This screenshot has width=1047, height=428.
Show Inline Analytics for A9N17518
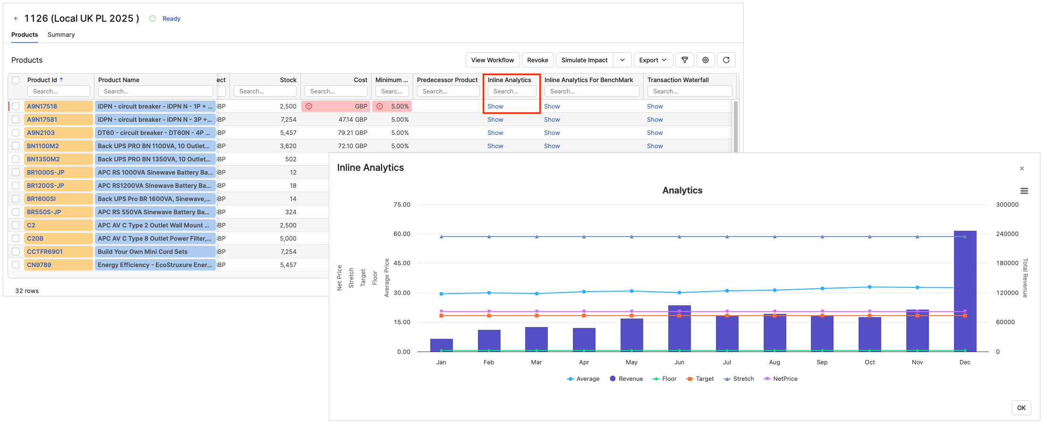coord(495,106)
